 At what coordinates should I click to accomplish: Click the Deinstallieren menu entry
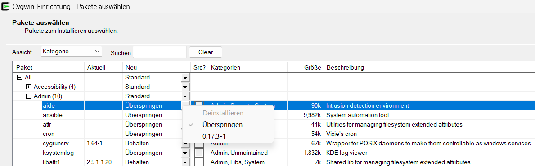(228, 113)
